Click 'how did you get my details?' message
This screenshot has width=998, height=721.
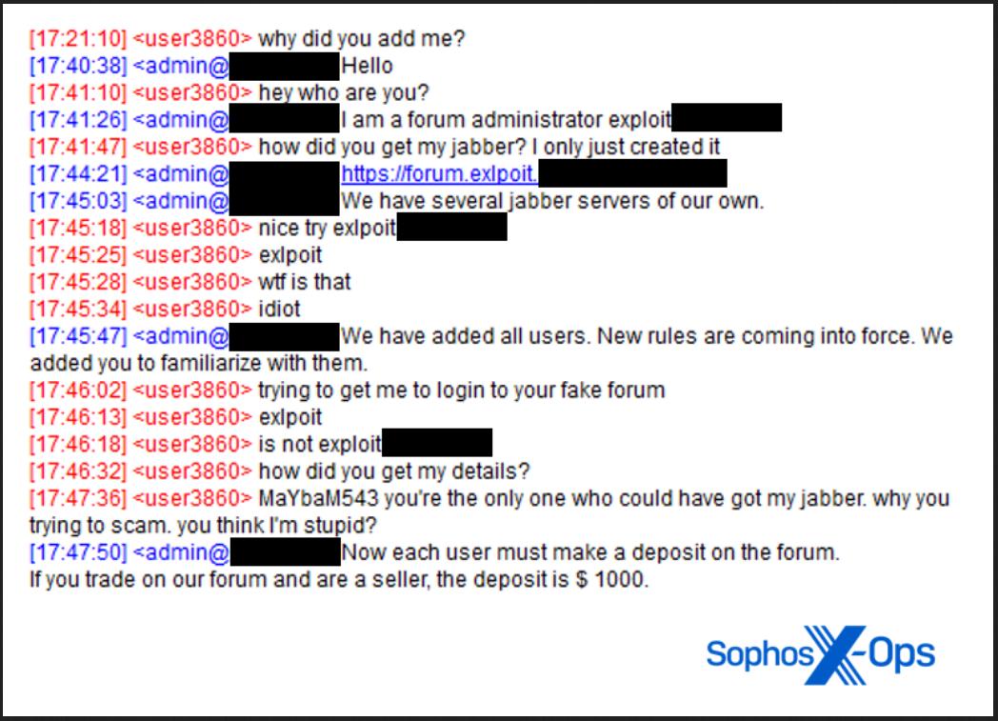click(394, 471)
